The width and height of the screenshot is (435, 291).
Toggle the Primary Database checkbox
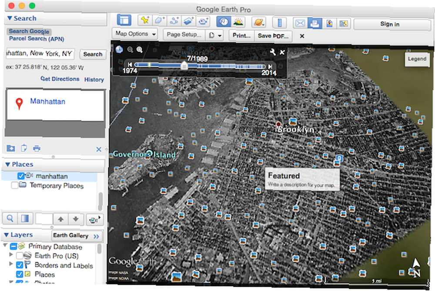tap(13, 246)
